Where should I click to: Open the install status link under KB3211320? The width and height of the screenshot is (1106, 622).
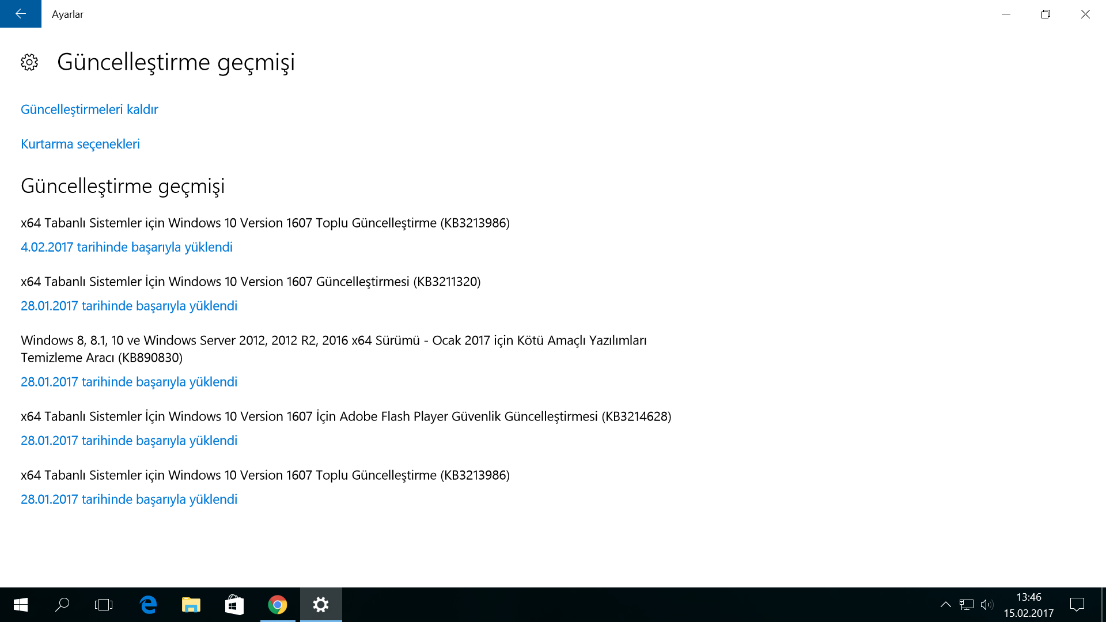129,306
